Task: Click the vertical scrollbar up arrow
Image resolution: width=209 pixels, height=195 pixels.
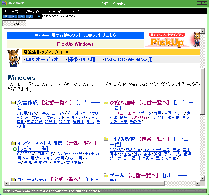Action: (x=203, y=31)
